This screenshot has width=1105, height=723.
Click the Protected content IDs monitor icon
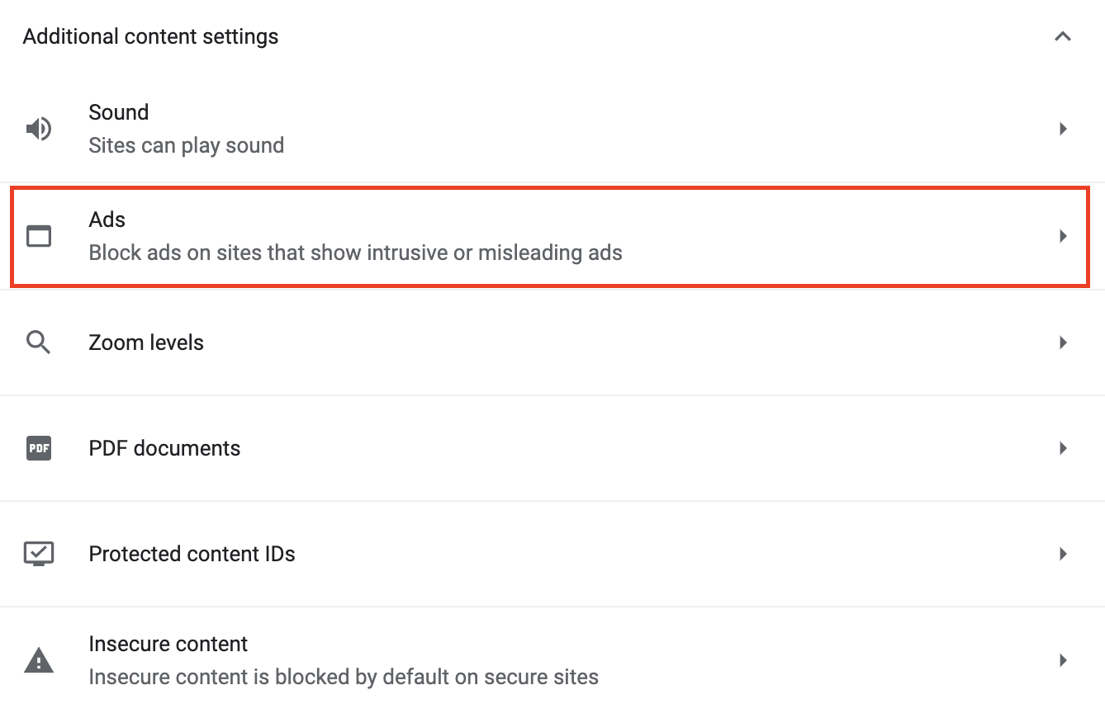(39, 554)
